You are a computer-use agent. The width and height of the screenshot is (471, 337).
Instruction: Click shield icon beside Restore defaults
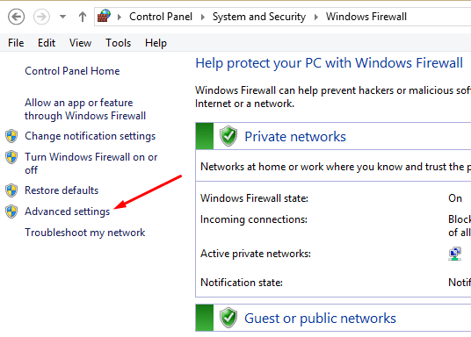coord(11,190)
